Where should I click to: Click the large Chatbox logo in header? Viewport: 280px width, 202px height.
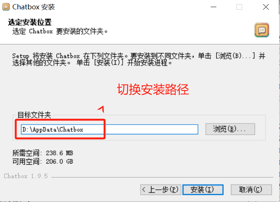[262, 30]
